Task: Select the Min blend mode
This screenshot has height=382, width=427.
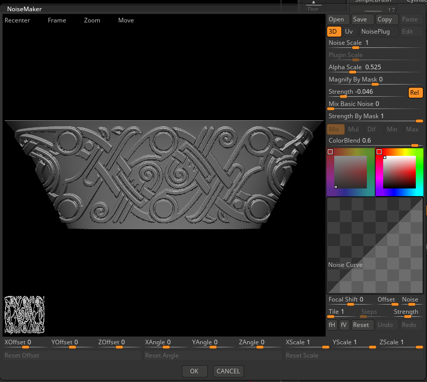Action: pyautogui.click(x=393, y=129)
